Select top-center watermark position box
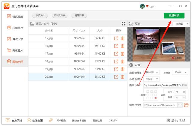This screenshot has height=126, width=192. pyautogui.click(x=152, y=91)
